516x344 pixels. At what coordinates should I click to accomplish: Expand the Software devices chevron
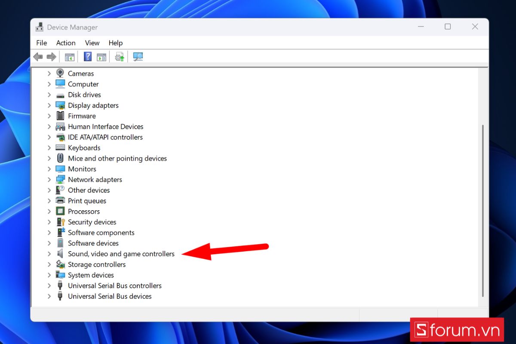coord(49,243)
